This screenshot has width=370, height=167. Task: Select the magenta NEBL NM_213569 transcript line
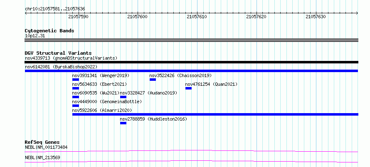coord(191,161)
